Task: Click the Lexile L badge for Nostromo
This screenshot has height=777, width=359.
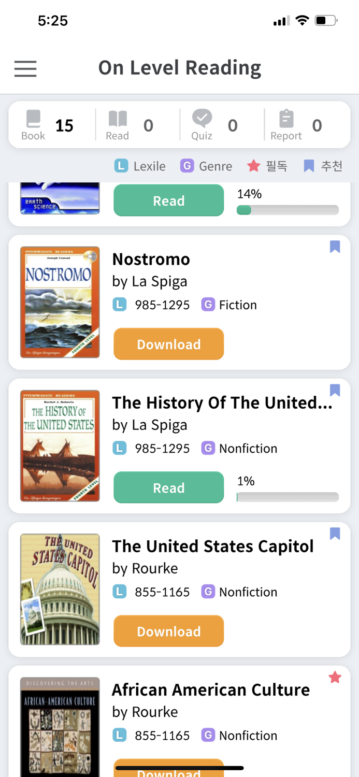Action: 120,305
